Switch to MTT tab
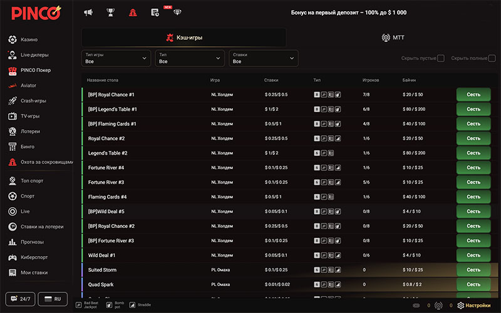The height and width of the screenshot is (313, 501). point(393,38)
